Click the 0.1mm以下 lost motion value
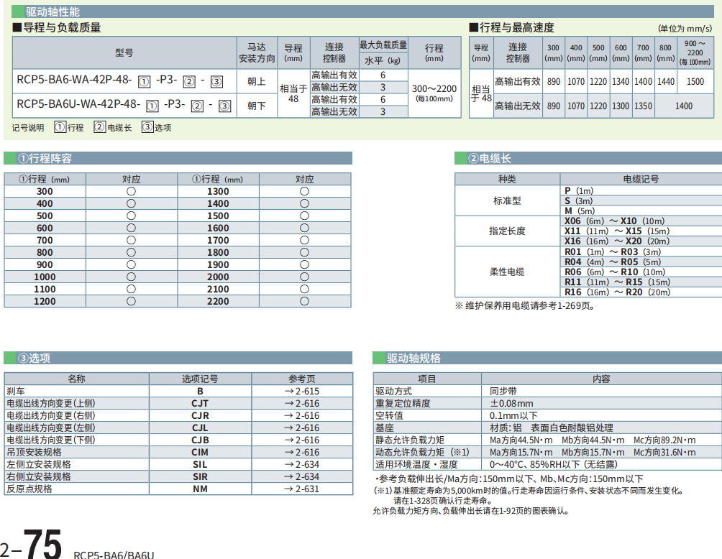 (x=513, y=416)
